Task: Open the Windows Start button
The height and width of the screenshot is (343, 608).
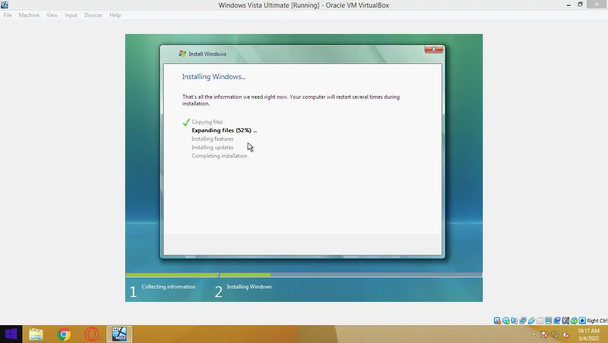Action: click(11, 334)
